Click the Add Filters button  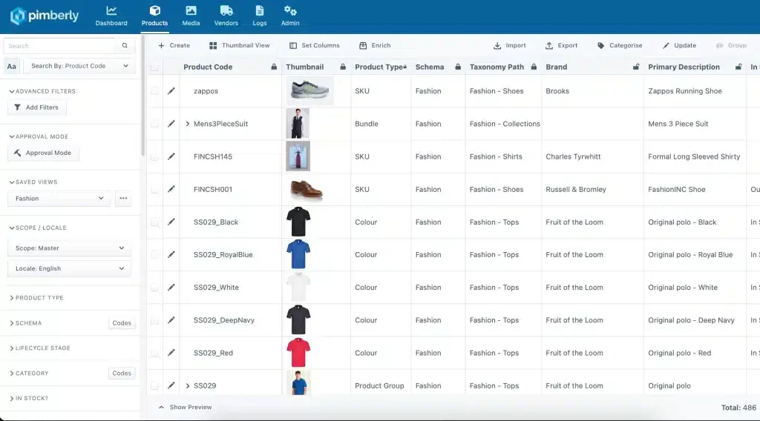point(37,107)
